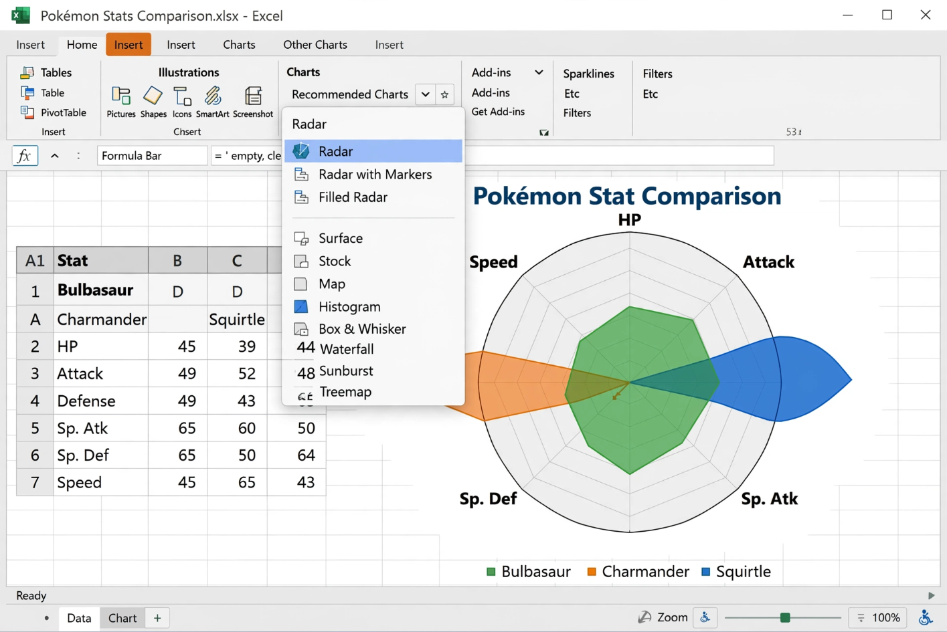Viewport: 947px width, 632px height.
Task: Click the Filters group label button
Action: 657,74
